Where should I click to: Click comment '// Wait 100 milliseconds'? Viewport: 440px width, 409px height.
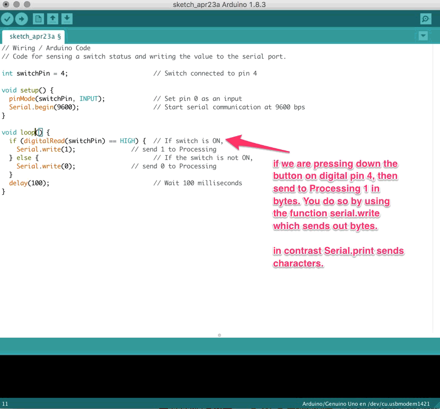[x=198, y=183]
